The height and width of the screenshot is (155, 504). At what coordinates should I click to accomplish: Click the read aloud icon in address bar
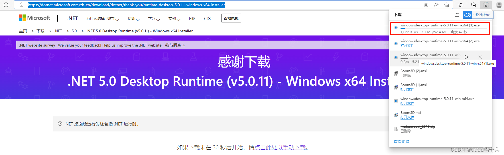(436, 5)
